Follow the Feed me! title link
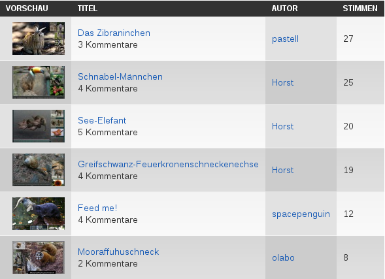385x279 pixels. point(97,208)
